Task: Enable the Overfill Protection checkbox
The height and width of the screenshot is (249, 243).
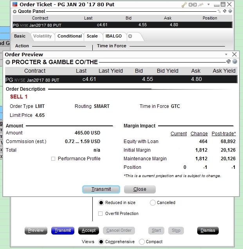Action: point(100,213)
